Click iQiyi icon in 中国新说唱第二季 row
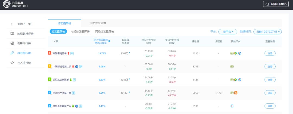 232,67
